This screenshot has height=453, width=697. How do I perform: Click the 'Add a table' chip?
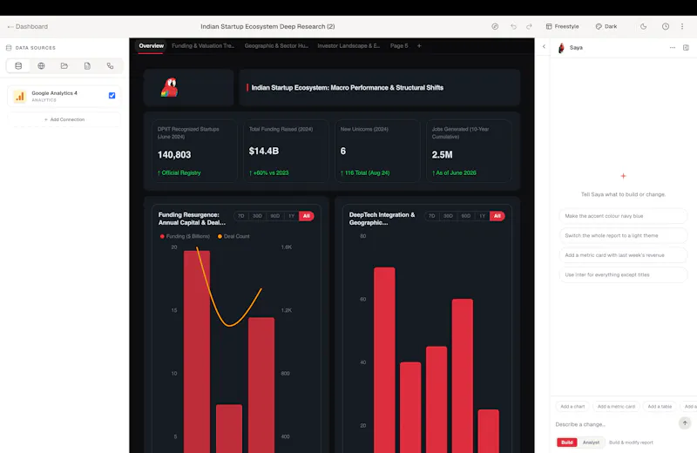point(660,406)
